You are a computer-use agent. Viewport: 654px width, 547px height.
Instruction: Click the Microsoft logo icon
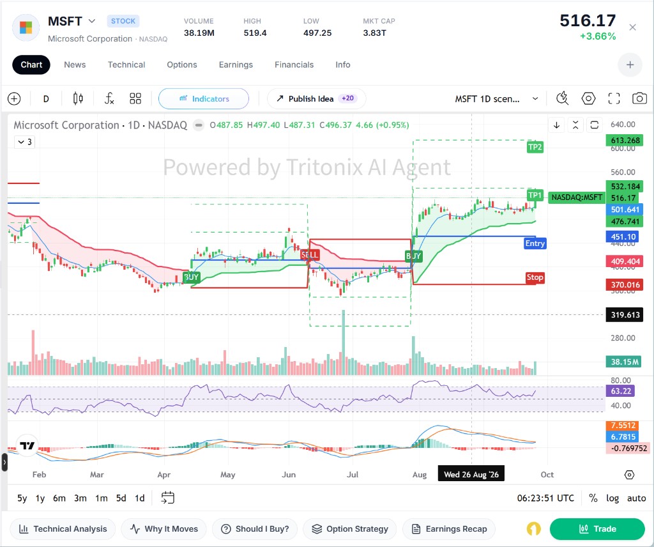click(x=26, y=27)
